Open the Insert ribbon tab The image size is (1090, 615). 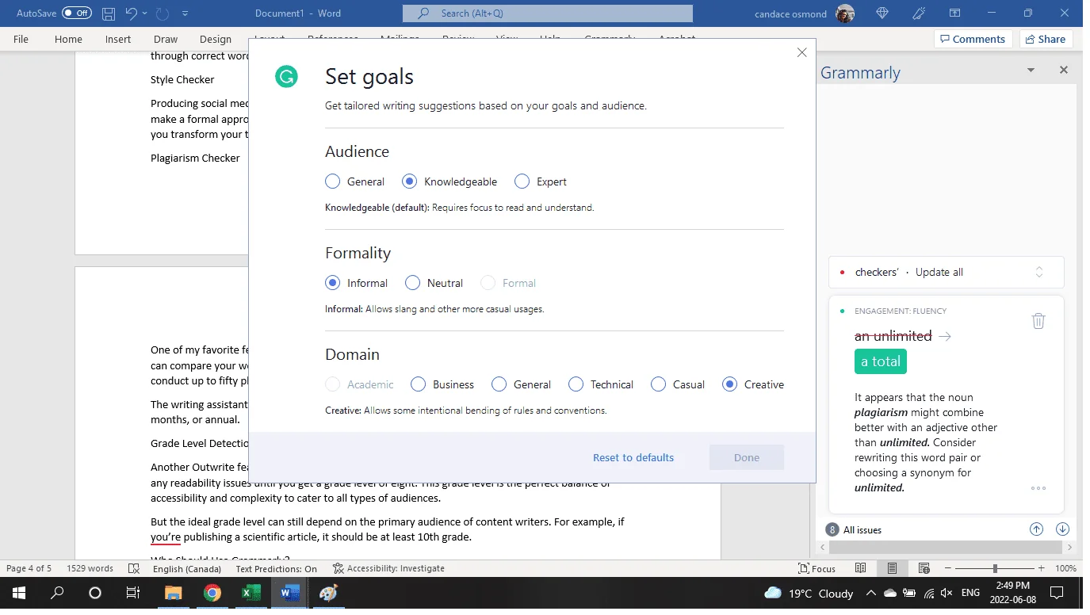pyautogui.click(x=118, y=39)
